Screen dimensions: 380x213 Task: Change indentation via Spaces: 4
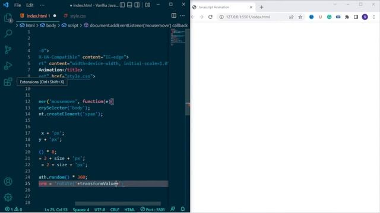click(81, 209)
